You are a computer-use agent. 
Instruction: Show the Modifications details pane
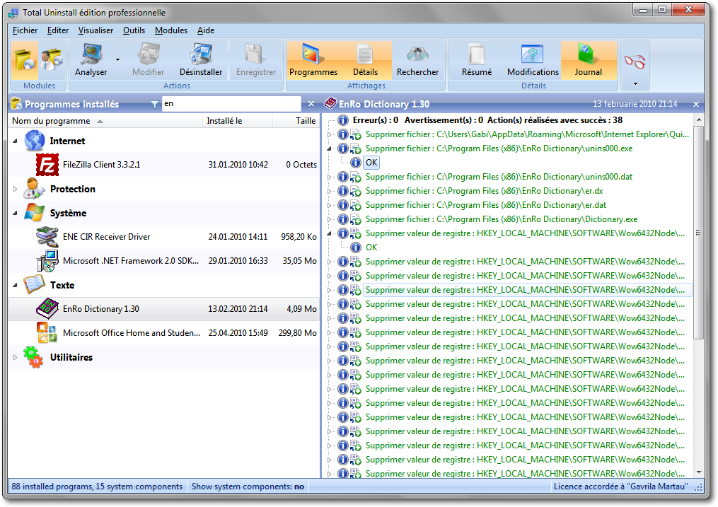click(533, 60)
